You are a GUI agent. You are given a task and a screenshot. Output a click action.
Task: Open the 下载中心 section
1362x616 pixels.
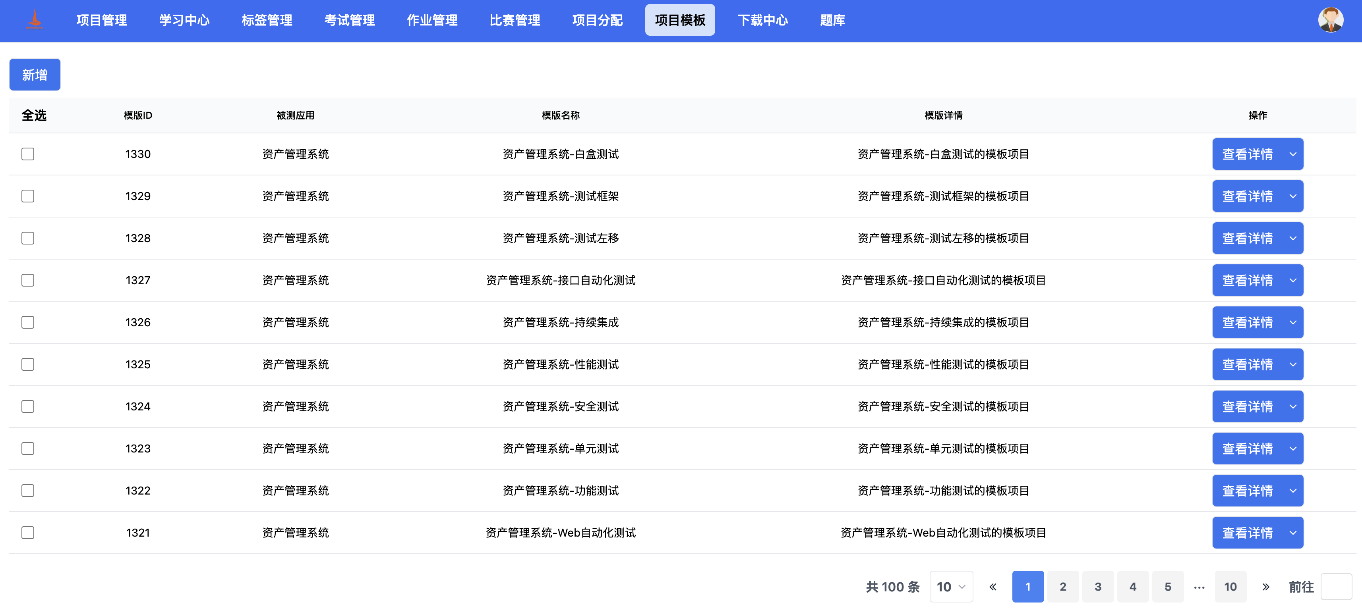762,21
